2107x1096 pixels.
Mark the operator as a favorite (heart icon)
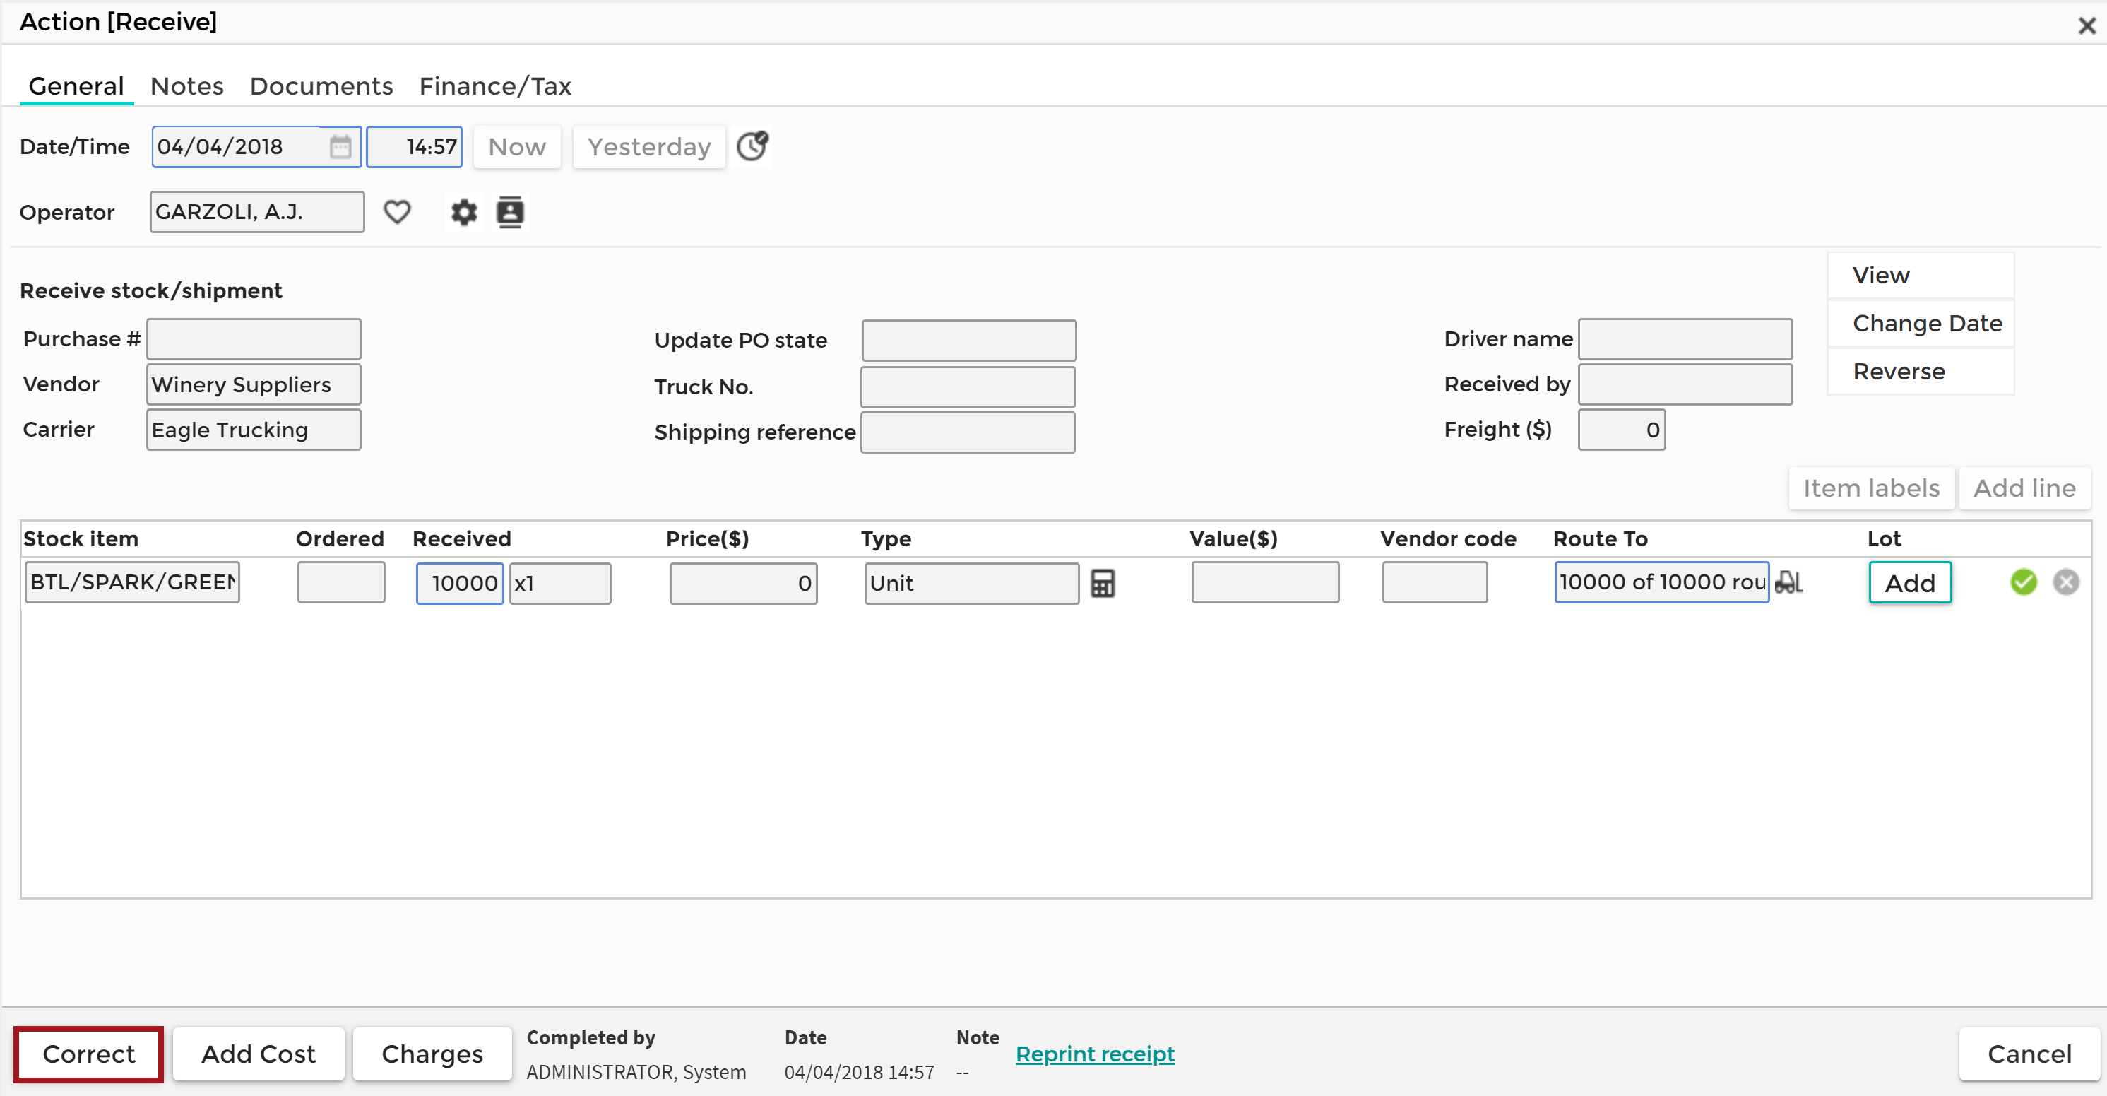(x=398, y=212)
